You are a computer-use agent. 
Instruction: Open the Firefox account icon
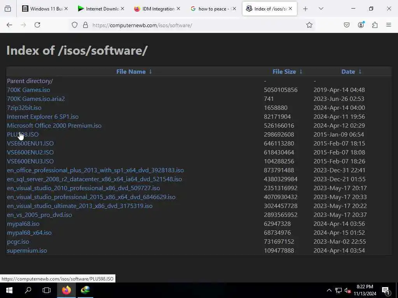(x=361, y=24)
